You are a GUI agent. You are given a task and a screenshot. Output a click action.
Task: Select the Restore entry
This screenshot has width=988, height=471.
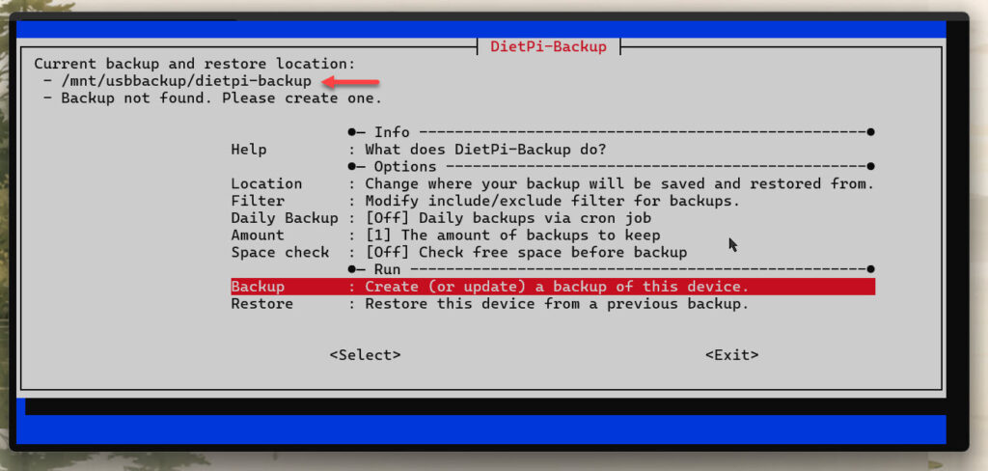pos(553,304)
